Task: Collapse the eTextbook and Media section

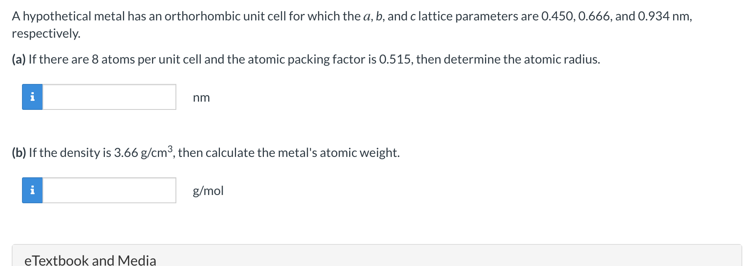Action: tap(91, 260)
